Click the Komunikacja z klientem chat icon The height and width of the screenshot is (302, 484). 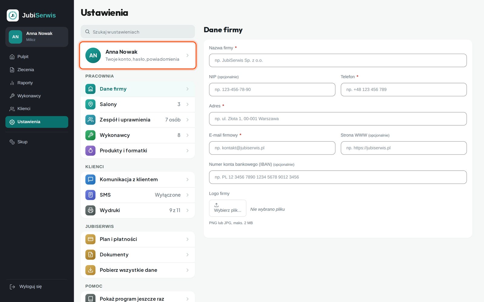pyautogui.click(x=90, y=179)
